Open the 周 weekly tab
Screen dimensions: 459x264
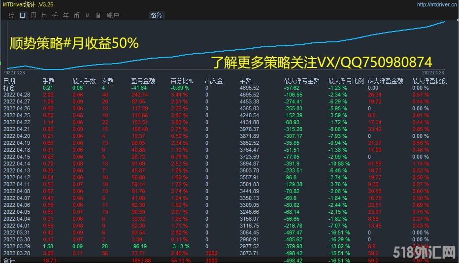pyautogui.click(x=33, y=15)
